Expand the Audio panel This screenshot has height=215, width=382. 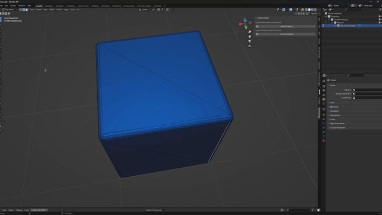[x=332, y=119]
